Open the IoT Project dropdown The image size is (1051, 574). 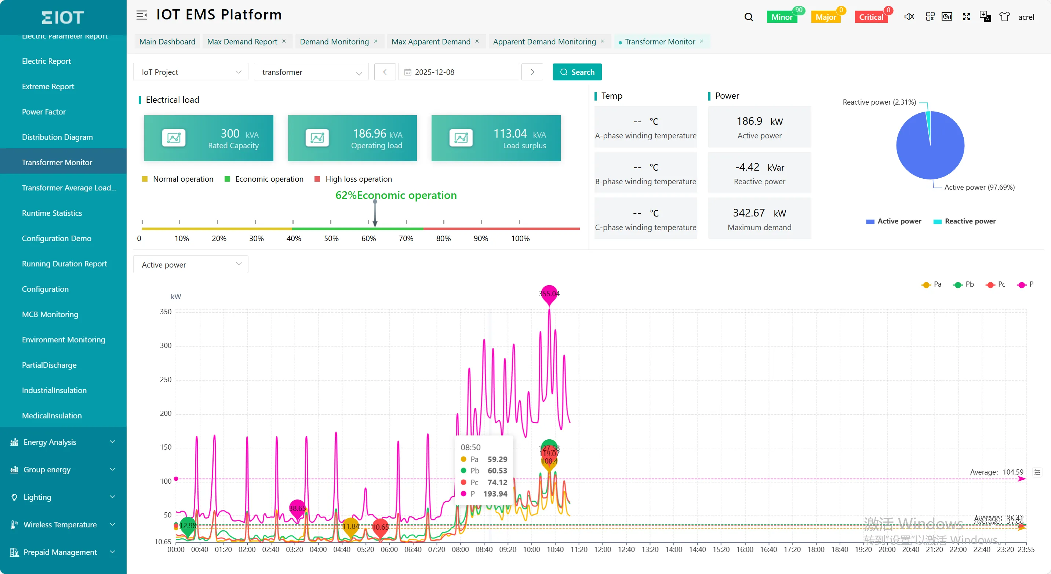pos(190,72)
